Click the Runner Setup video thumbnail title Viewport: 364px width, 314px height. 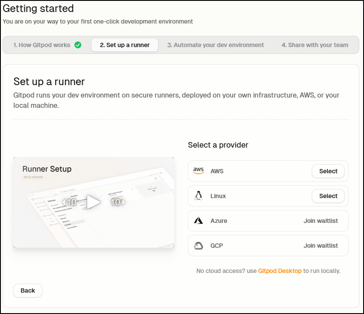(47, 169)
